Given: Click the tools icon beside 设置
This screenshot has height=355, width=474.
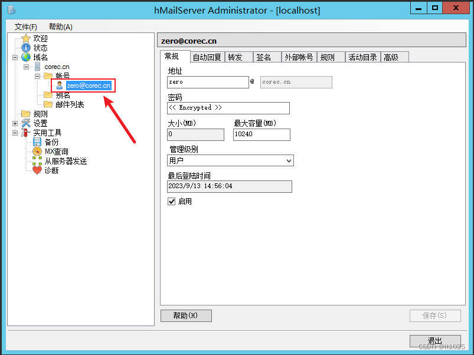Looking at the screenshot, I should 26,123.
